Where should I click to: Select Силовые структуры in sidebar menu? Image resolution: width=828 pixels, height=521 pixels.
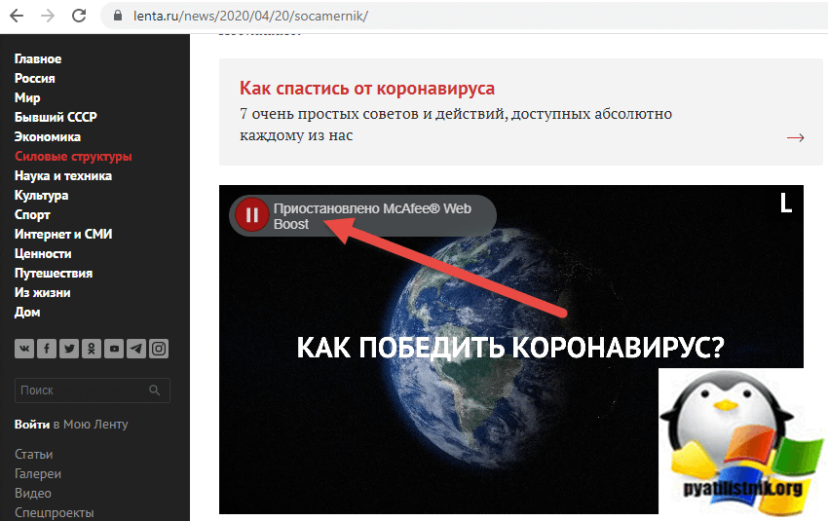73,157
